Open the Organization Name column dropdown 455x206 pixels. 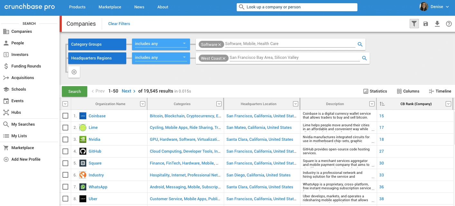pyautogui.click(x=142, y=103)
